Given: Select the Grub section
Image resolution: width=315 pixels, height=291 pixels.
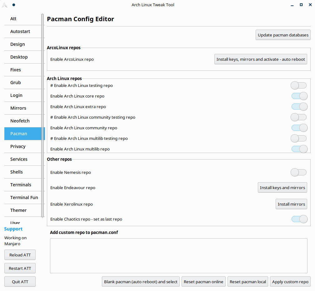Looking at the screenshot, I should (x=23, y=83).
